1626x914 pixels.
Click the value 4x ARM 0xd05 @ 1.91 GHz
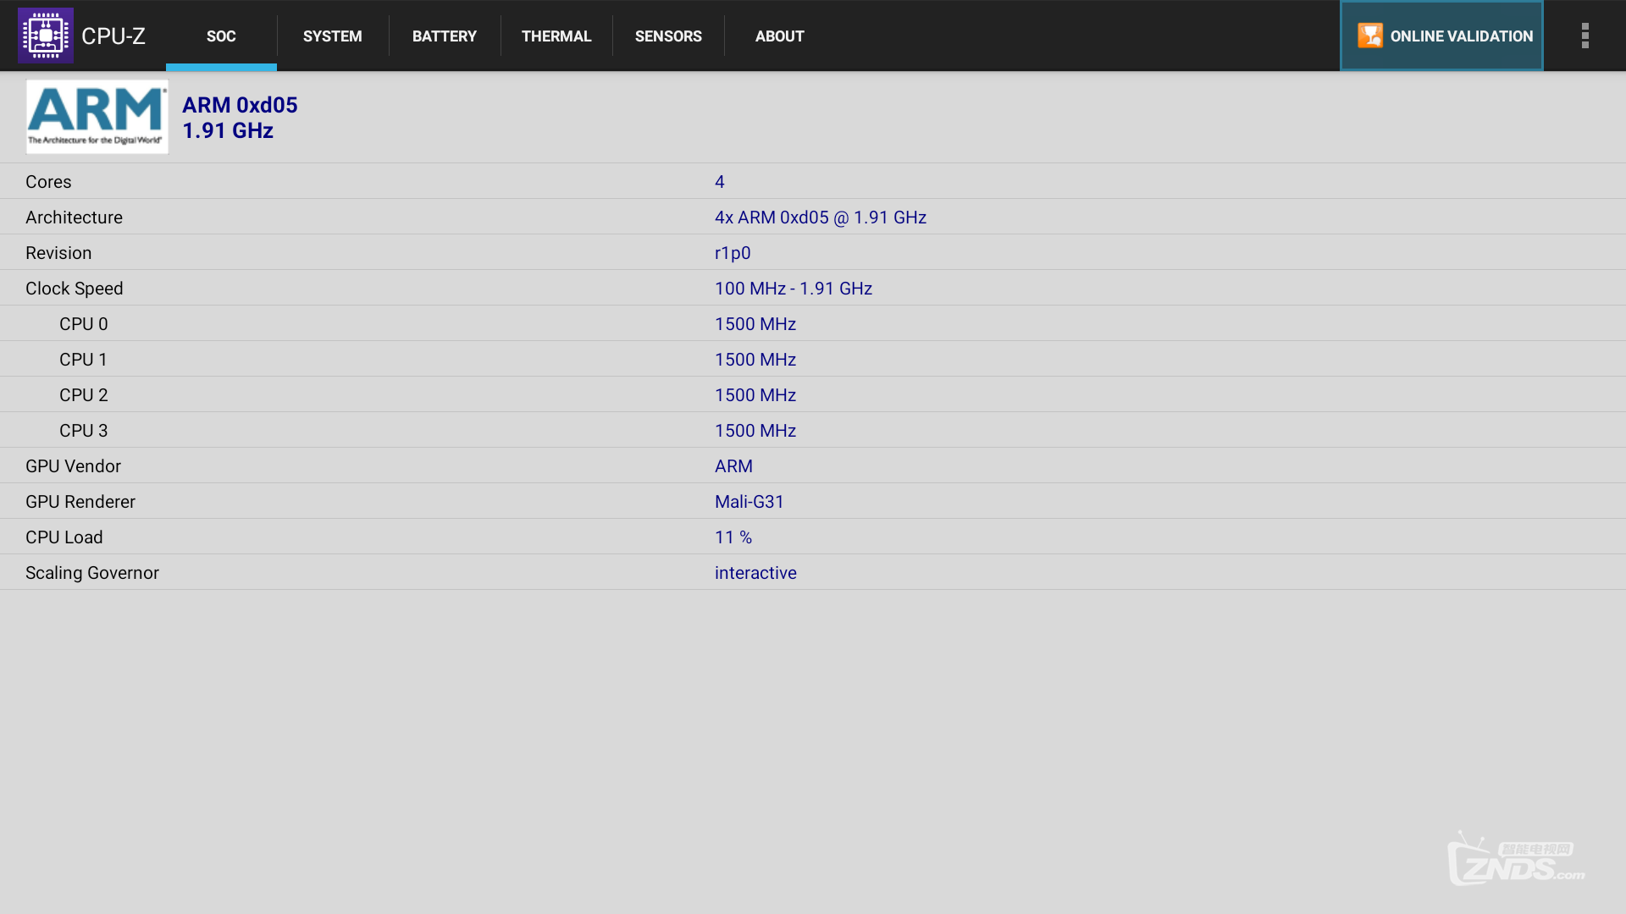[821, 217]
